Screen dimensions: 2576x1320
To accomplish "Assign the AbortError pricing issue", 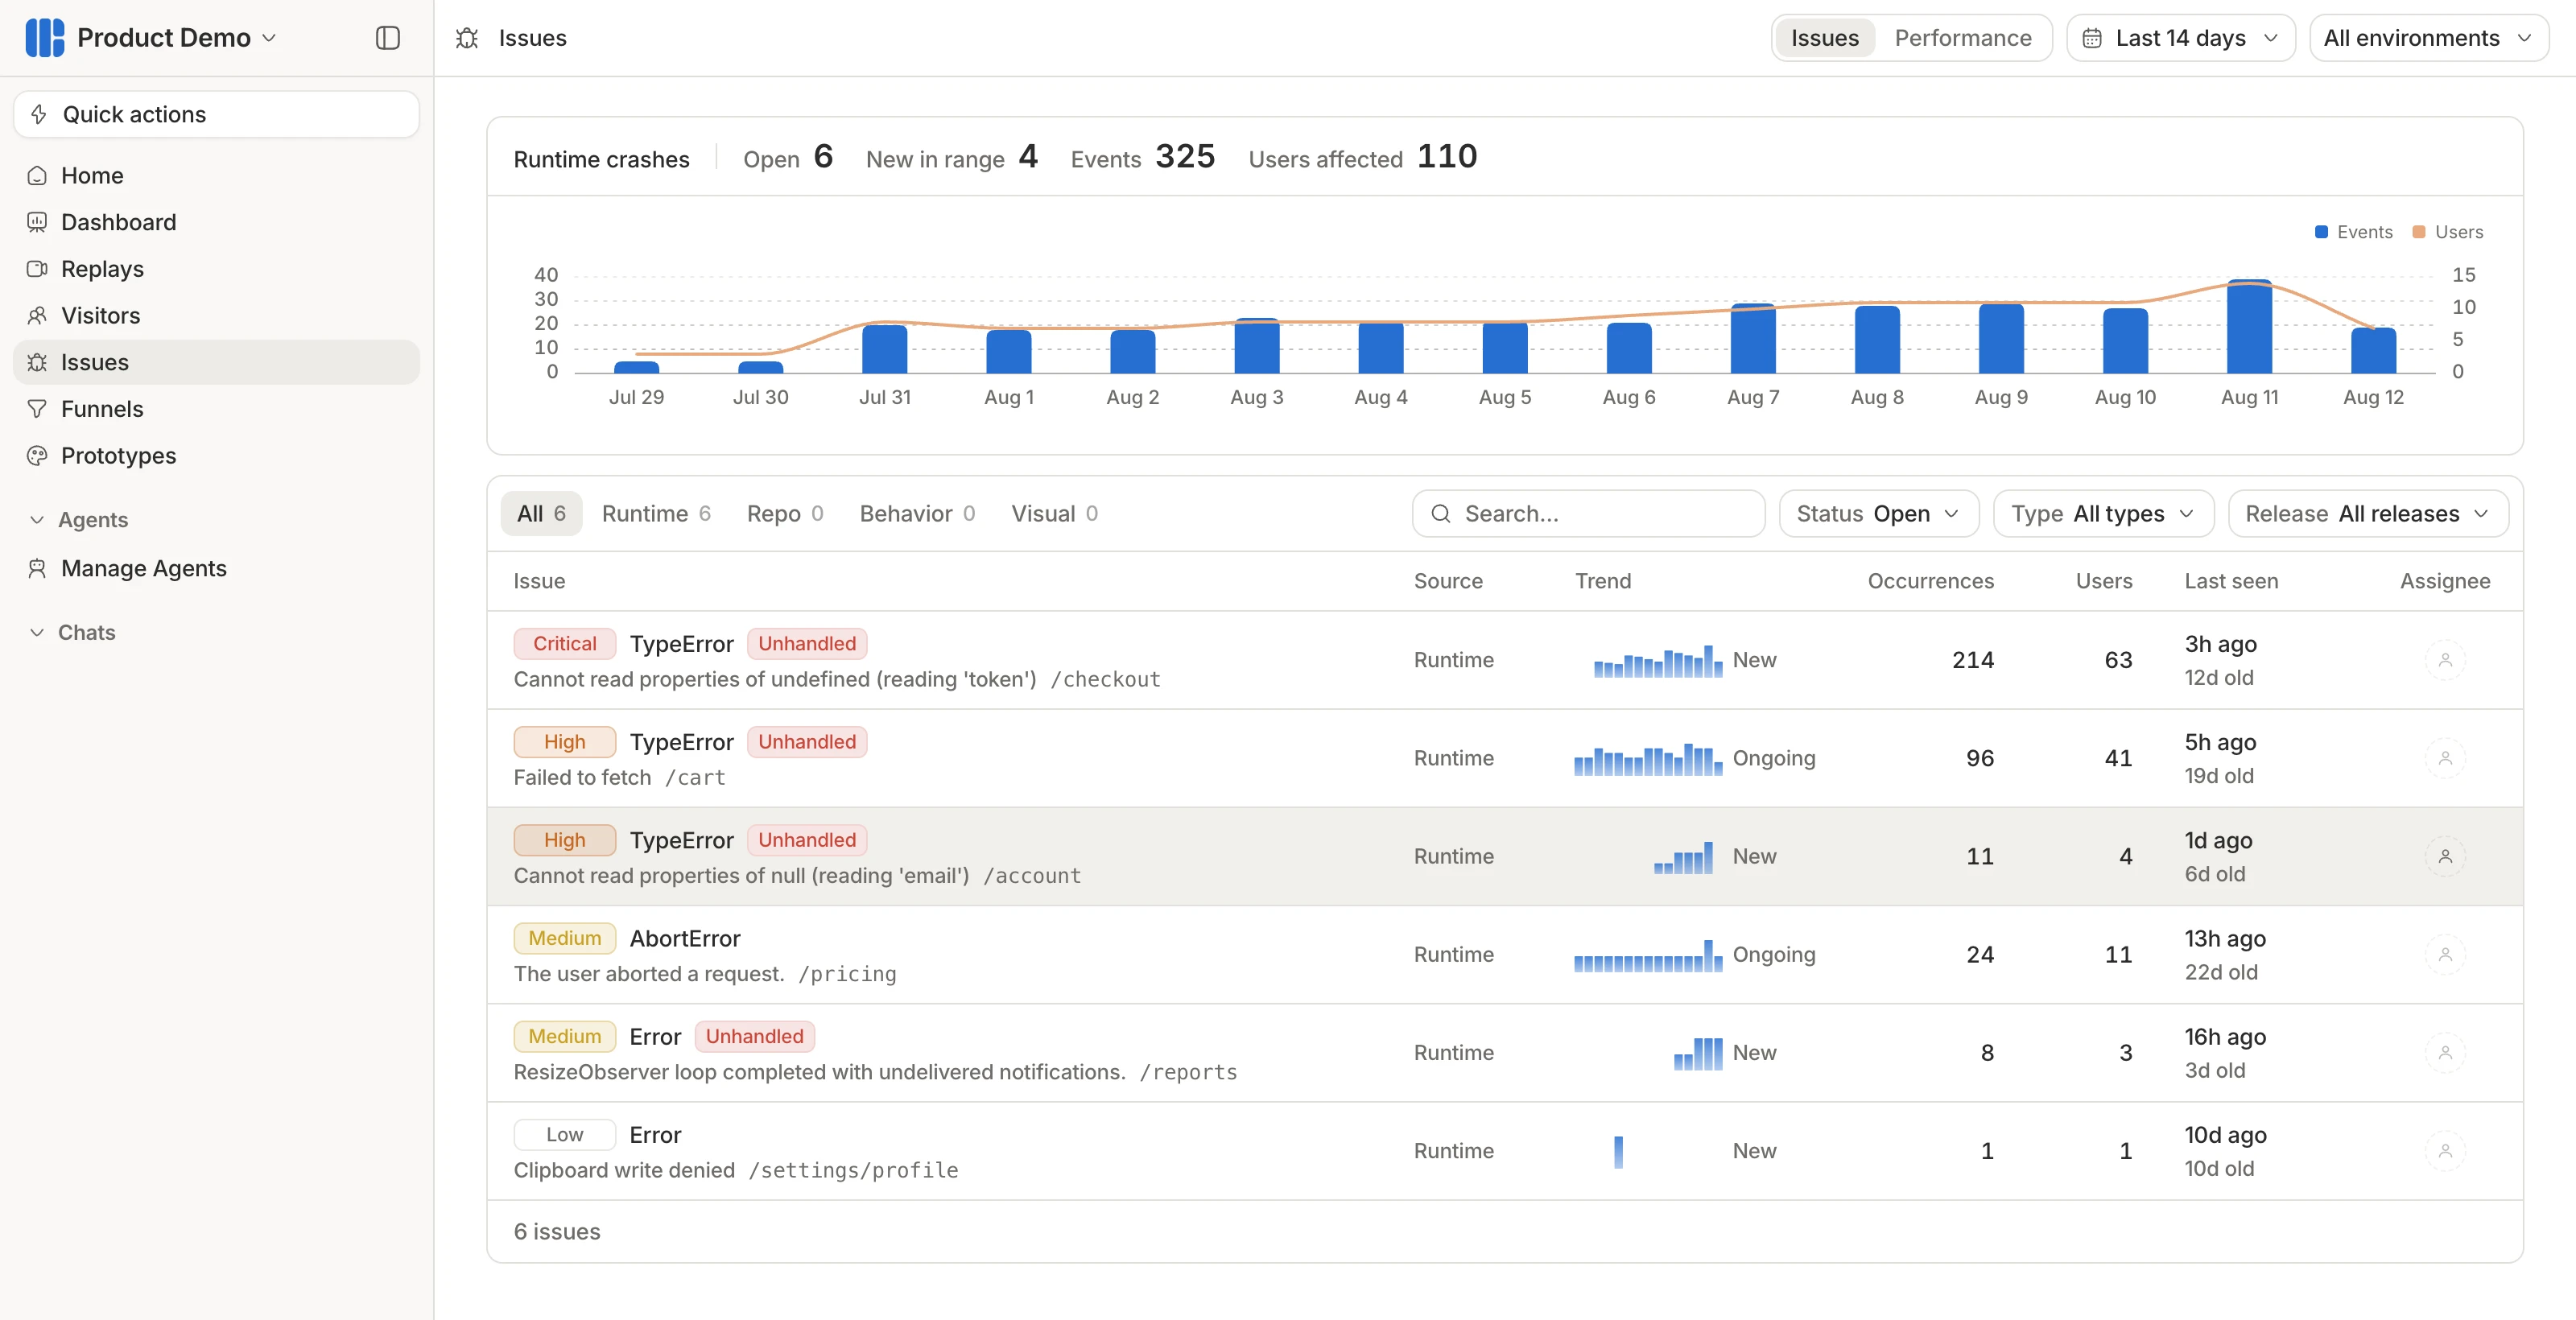I will click(x=2445, y=954).
